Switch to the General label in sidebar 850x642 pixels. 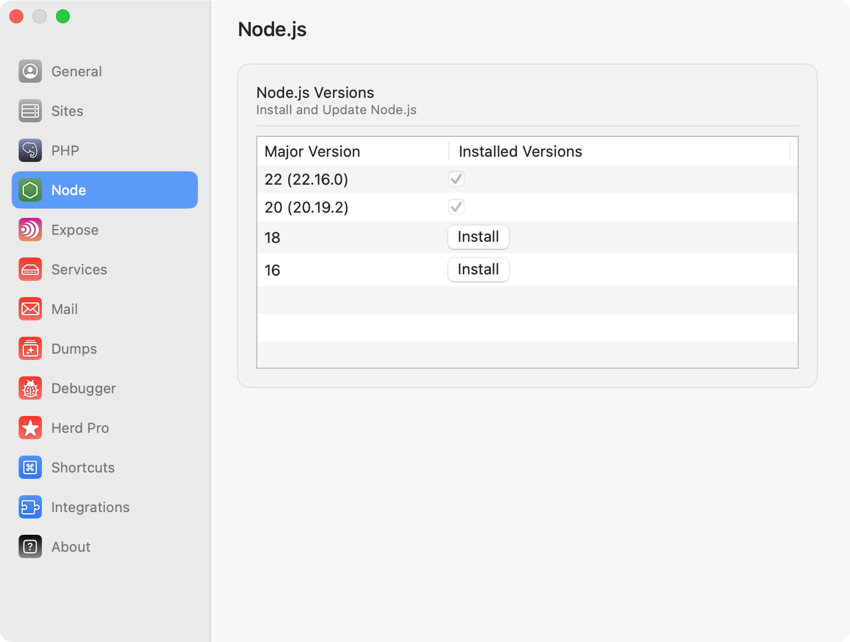[77, 72]
